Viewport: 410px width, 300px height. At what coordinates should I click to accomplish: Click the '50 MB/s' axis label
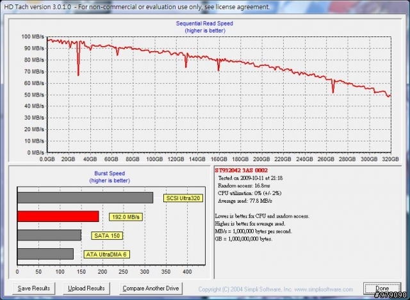tap(34, 95)
